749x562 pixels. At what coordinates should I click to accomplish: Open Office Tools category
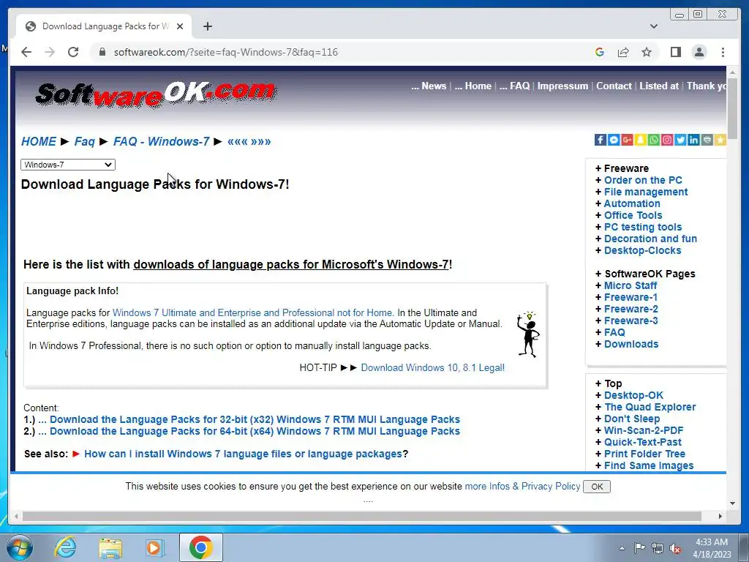(x=633, y=216)
